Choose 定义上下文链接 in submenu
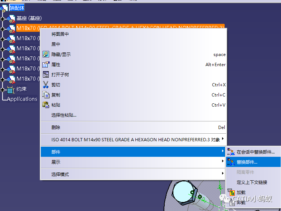The width and height of the screenshot is (281, 211). (254, 182)
